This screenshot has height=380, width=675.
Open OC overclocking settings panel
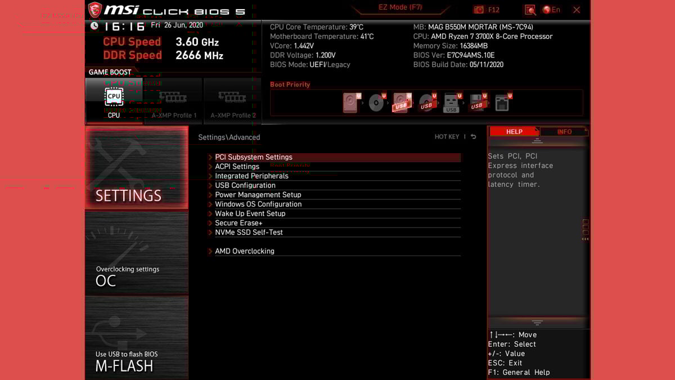coord(137,253)
